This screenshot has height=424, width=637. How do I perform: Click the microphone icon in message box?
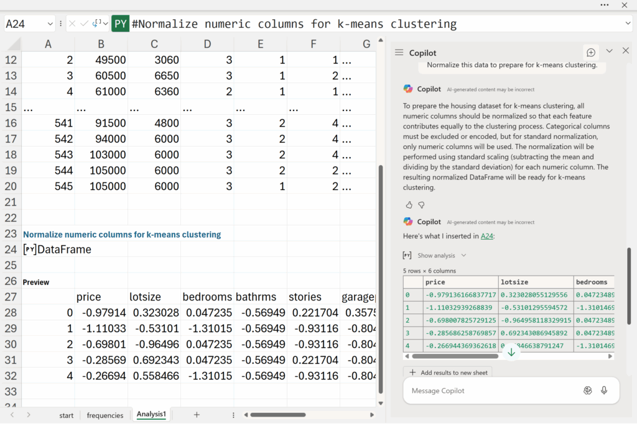pos(603,390)
